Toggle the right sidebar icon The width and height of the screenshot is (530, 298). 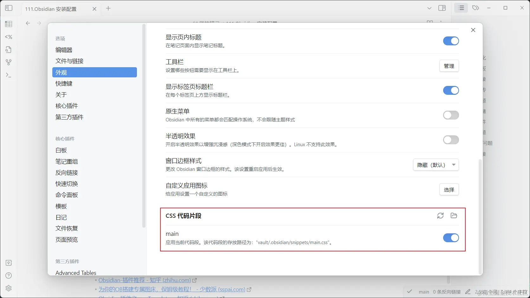[x=442, y=8]
